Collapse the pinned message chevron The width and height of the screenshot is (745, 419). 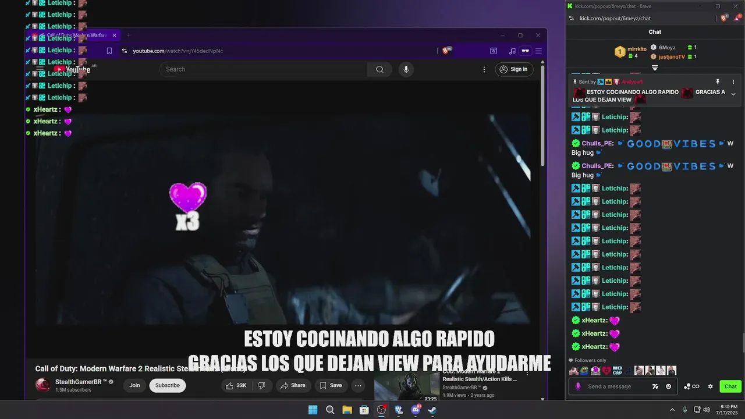[x=733, y=94]
